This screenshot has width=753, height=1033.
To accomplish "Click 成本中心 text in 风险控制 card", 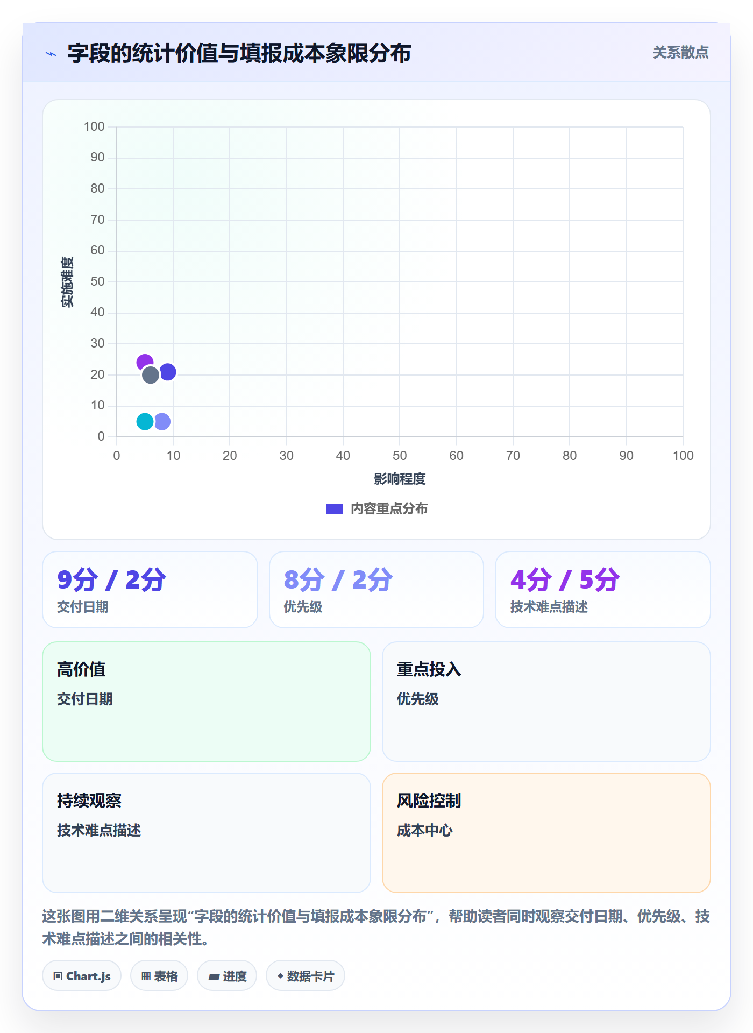I will click(x=425, y=831).
